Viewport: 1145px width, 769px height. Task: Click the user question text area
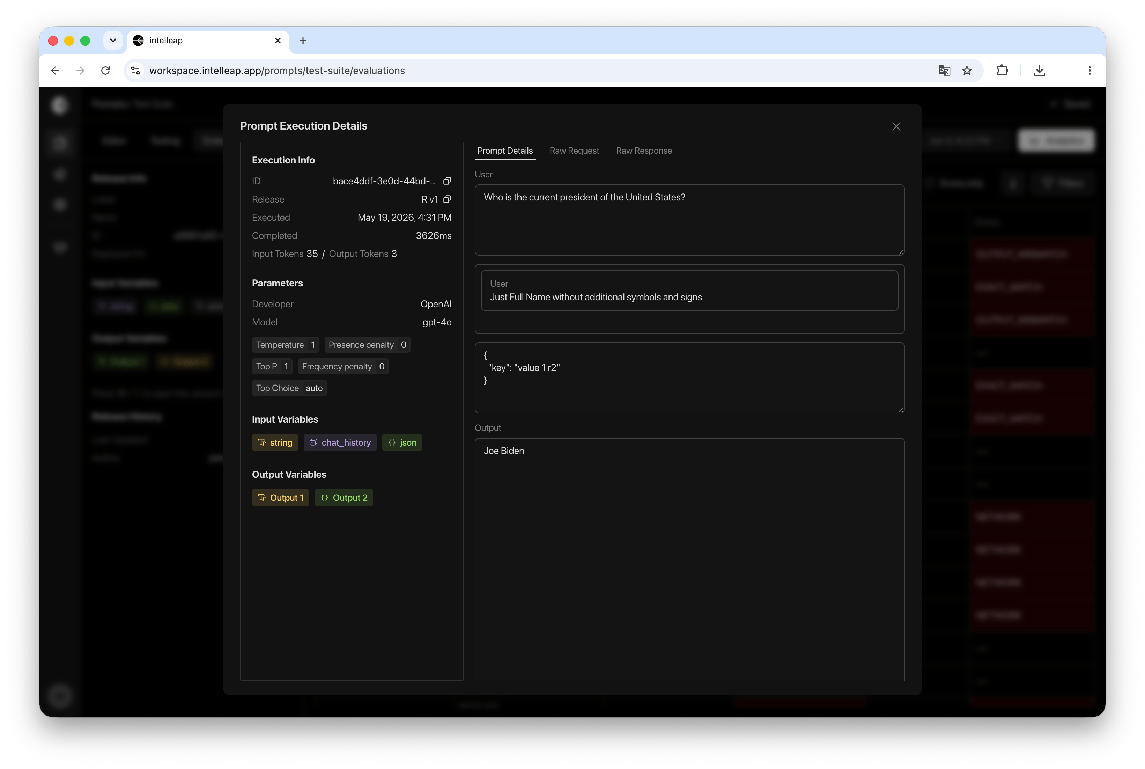(690, 220)
